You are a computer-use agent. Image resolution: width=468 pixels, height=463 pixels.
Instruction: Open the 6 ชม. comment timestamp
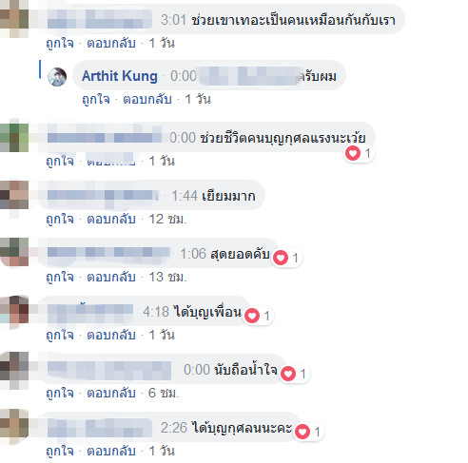[164, 394]
